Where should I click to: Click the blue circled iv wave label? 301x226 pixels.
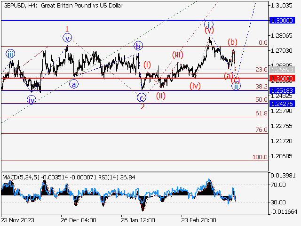click(x=32, y=100)
